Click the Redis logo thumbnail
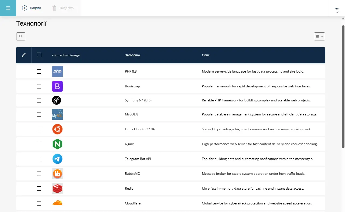 pyautogui.click(x=57, y=189)
